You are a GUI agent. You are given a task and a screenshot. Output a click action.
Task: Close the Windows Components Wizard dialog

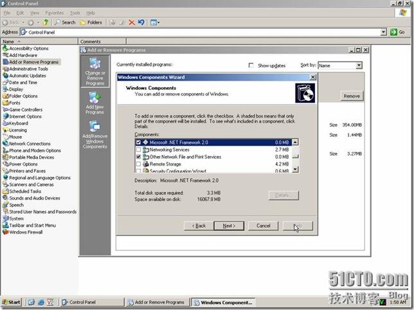point(313,77)
